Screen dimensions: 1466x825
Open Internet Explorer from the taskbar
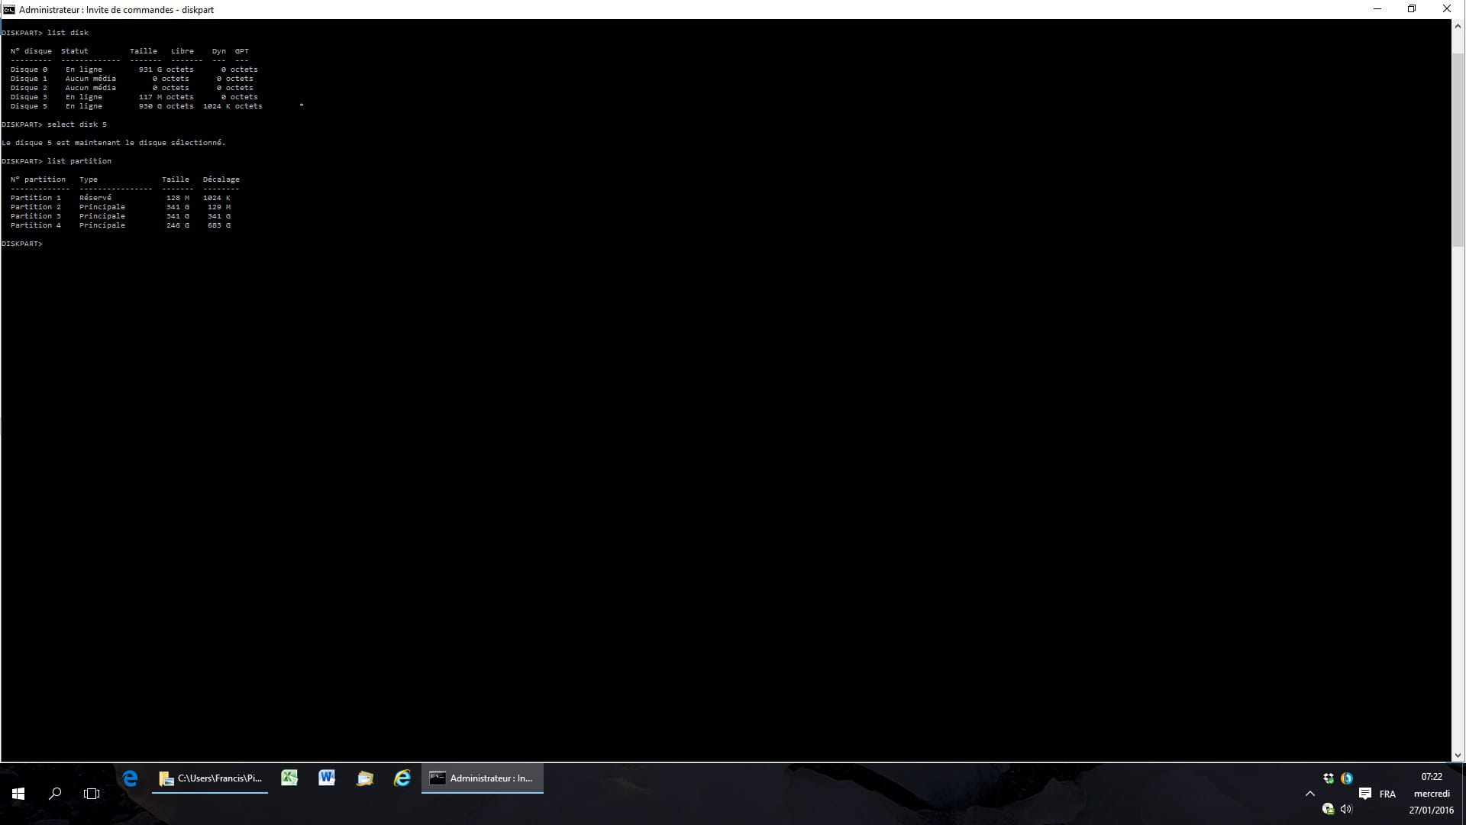pos(402,778)
